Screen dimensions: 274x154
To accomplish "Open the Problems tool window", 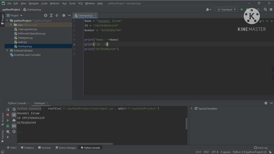I will point(27,148).
